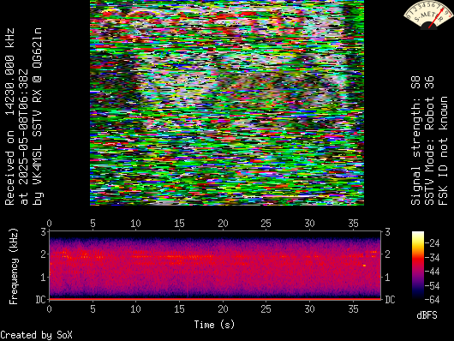The image size is (454, 341).
Task: Click the '25' tick above the spectrogram
Action: pyautogui.click(x=266, y=224)
